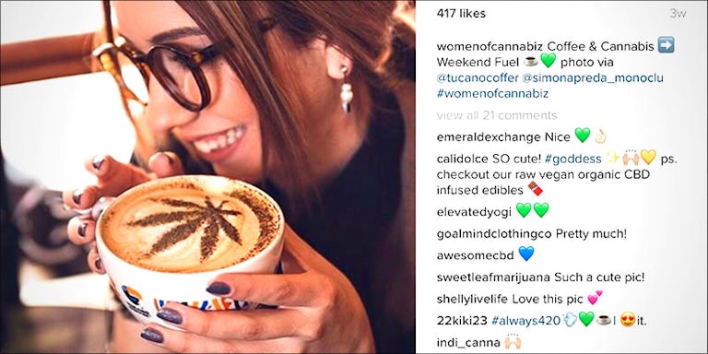
Task: Open the awesomecbd commenter profile
Action: tap(475, 255)
